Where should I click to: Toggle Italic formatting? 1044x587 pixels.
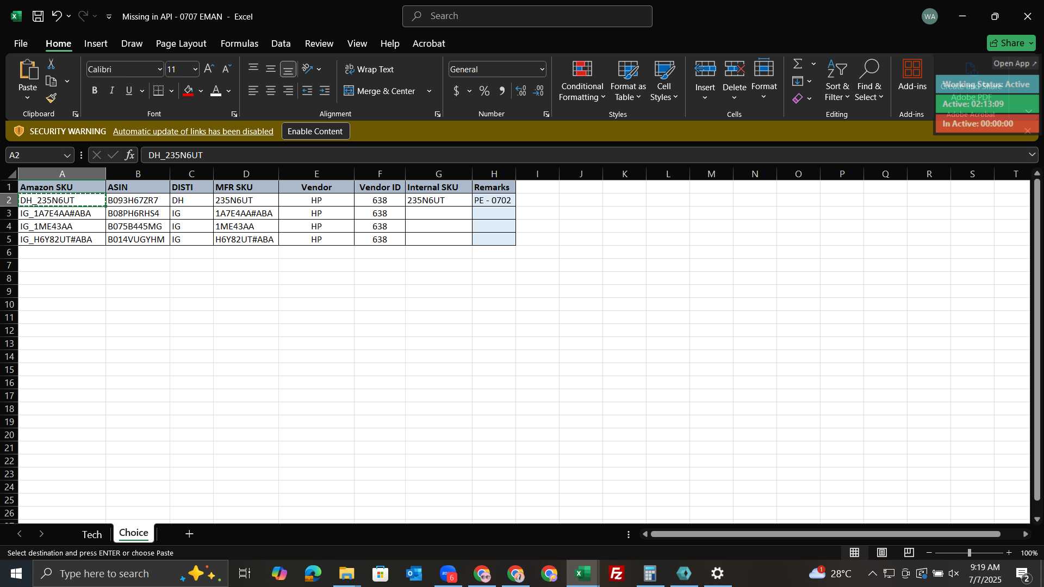coord(111,91)
